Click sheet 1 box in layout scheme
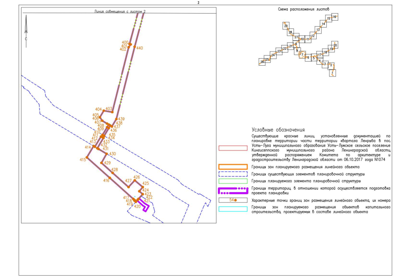The width and height of the screenshot is (397, 280). coord(332,72)
